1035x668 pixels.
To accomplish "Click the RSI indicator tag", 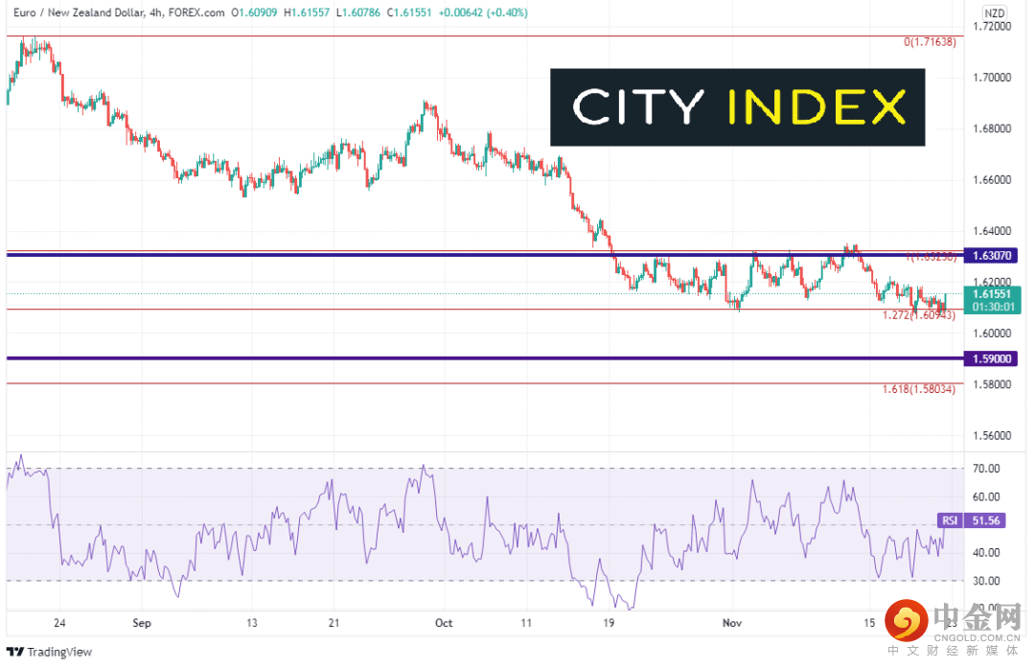I will coord(950,520).
